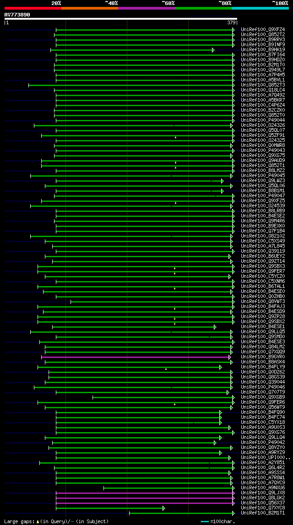Image resolution: width=293 pixels, height=525 pixels.
Task: Select the UniRef100_B2M1T1 label
Action: point(263,513)
